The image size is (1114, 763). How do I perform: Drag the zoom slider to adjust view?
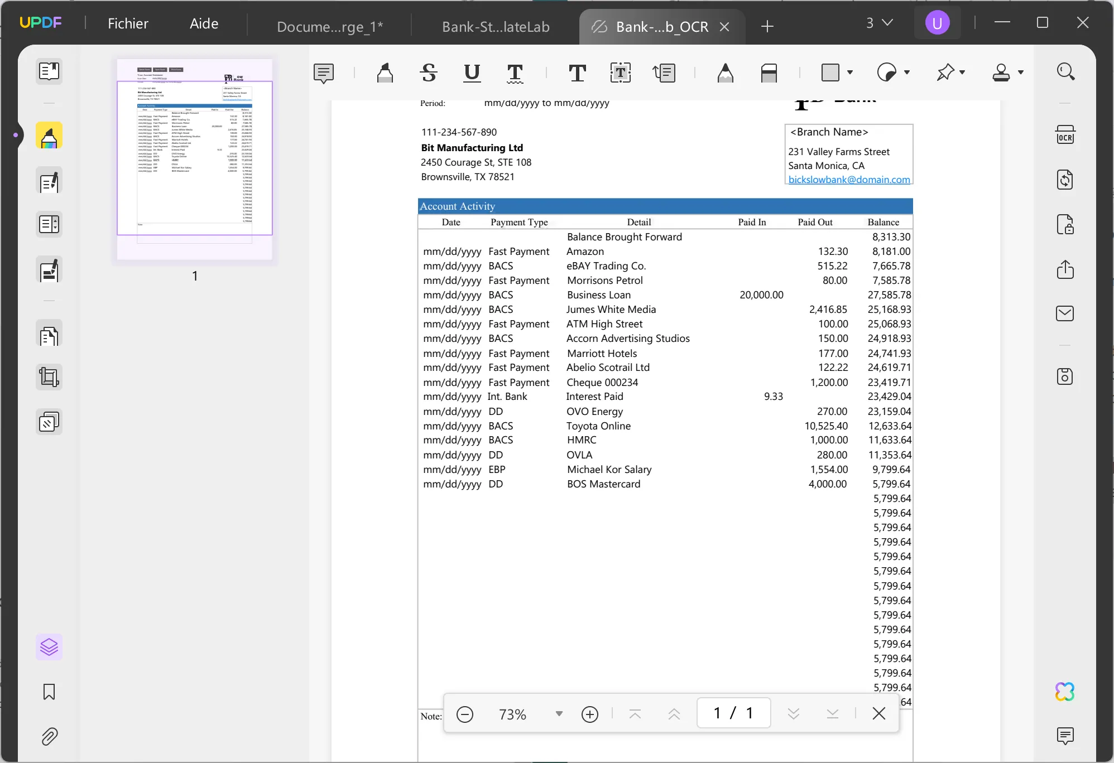pos(559,714)
